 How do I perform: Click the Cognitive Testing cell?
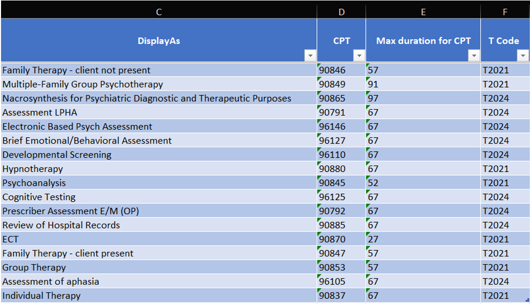pyautogui.click(x=159, y=197)
